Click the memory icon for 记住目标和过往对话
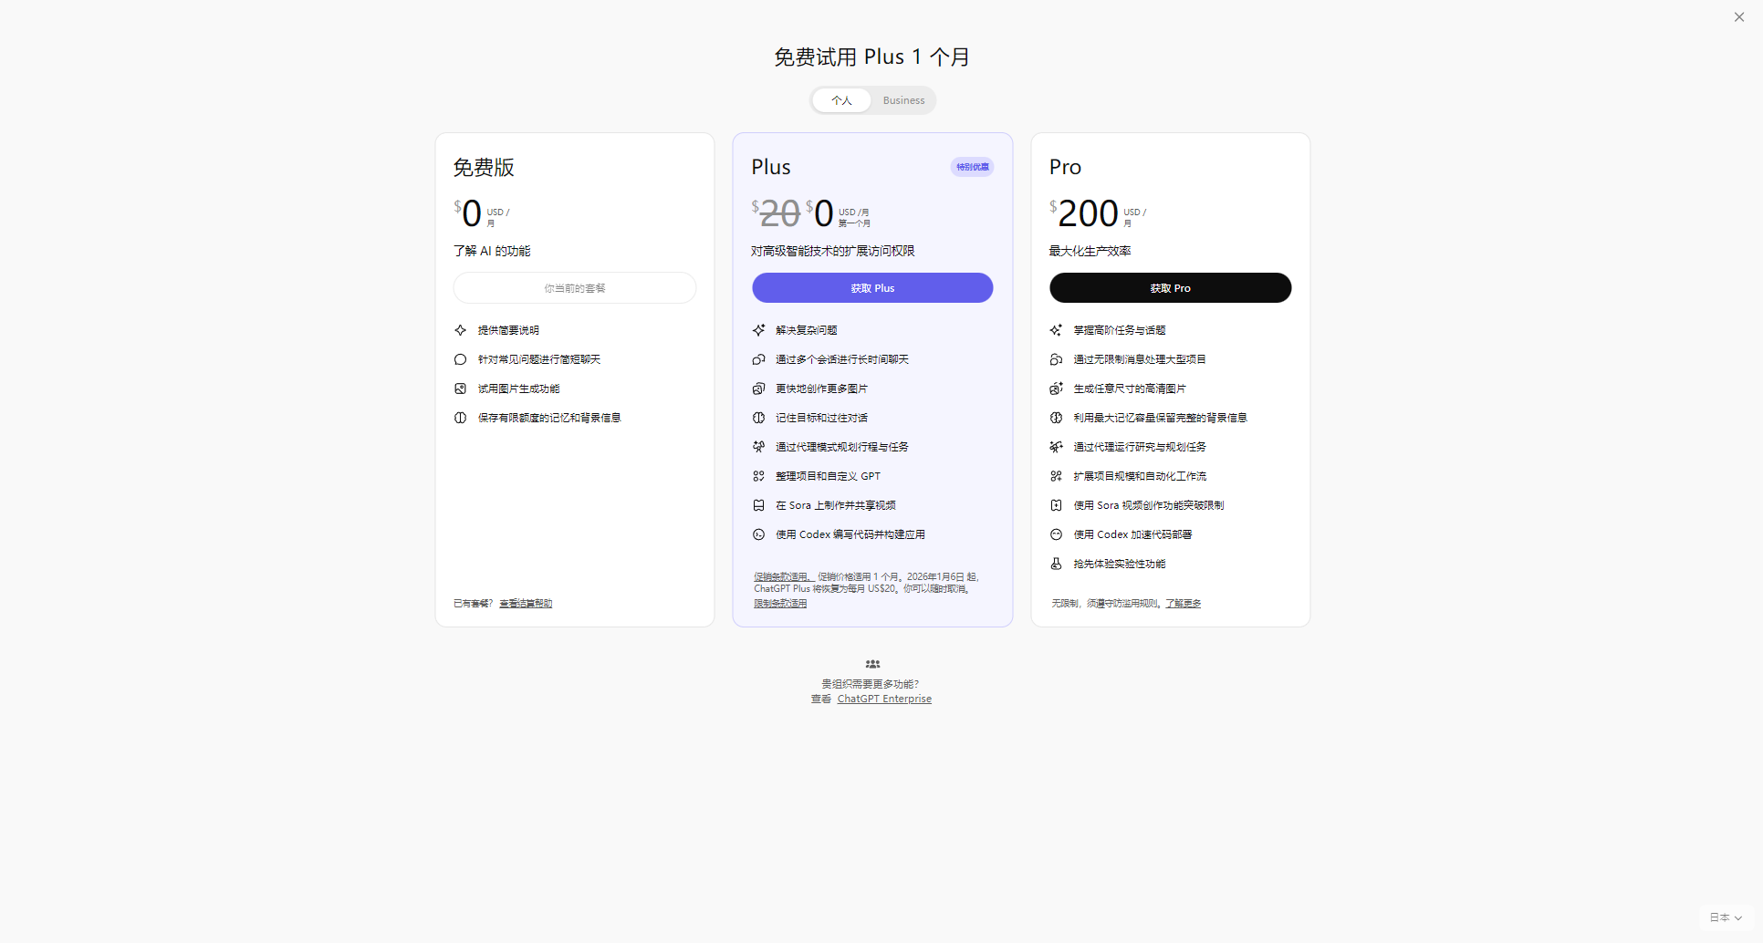The height and width of the screenshot is (943, 1763). click(758, 418)
